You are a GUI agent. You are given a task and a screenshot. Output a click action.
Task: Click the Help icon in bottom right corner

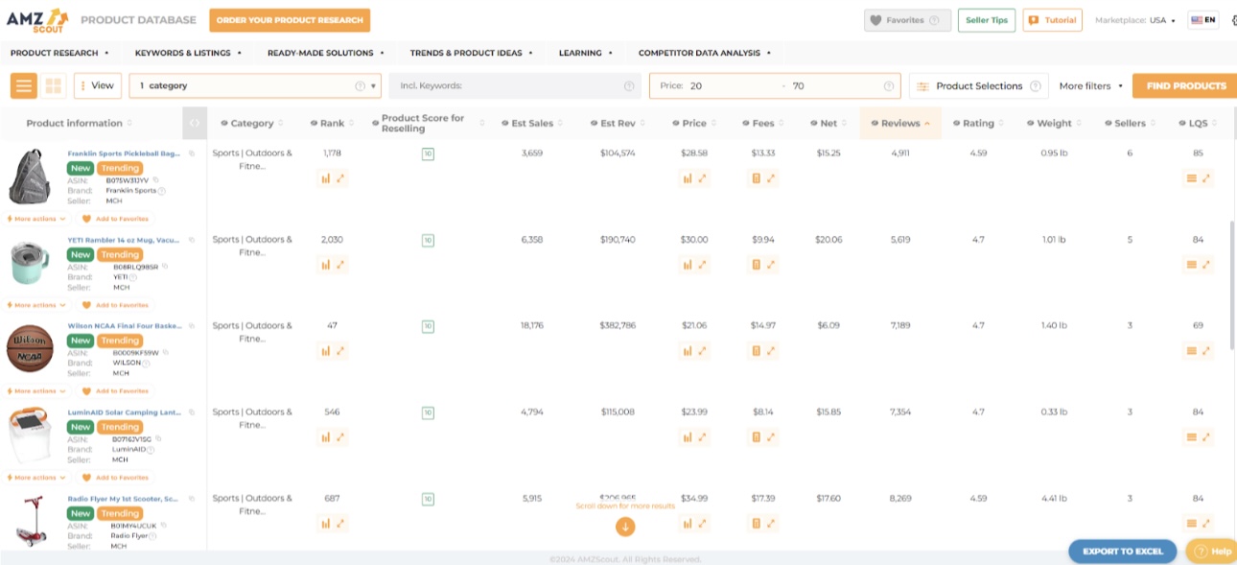1199,551
